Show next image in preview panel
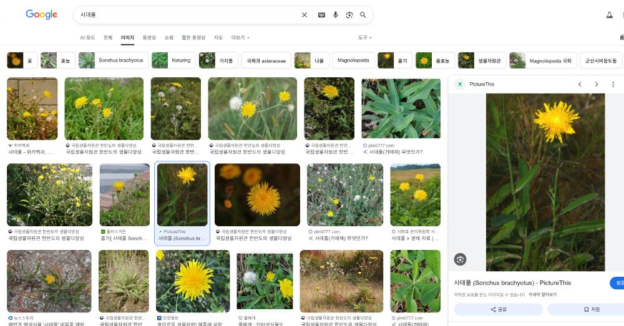 click(596, 84)
